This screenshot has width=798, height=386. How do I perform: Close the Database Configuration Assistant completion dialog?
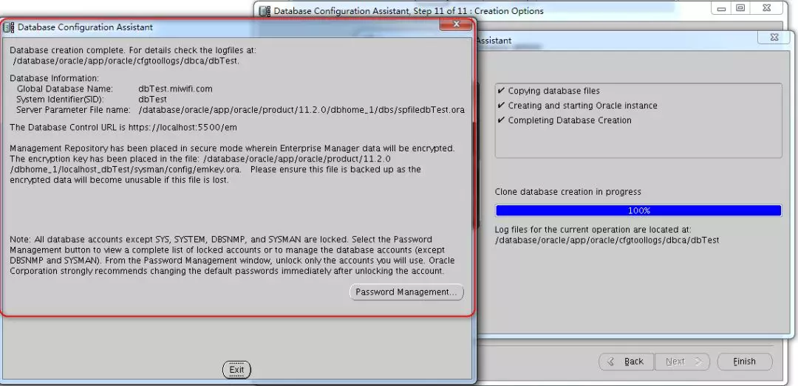(456, 24)
